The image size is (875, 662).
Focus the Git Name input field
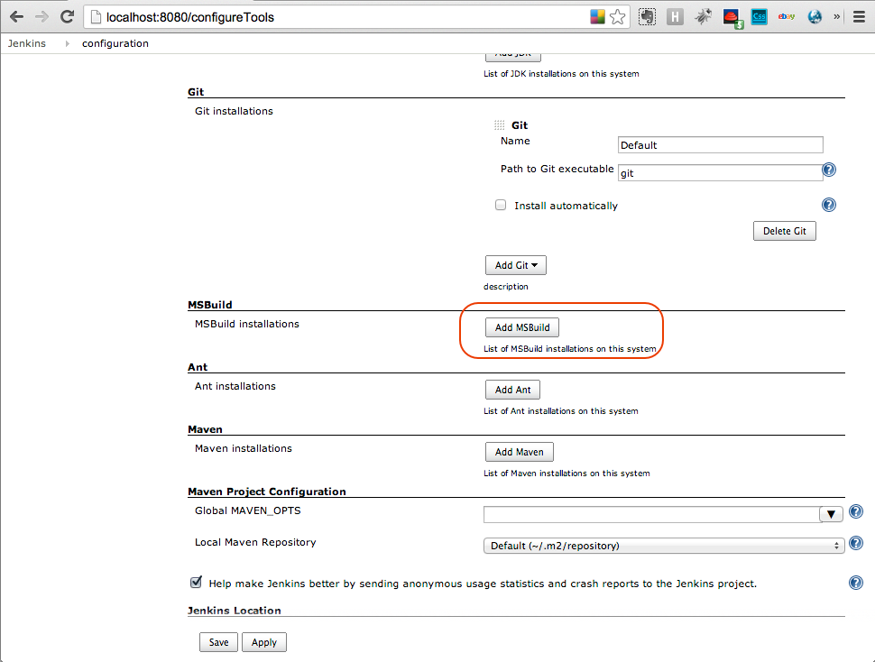coord(720,145)
